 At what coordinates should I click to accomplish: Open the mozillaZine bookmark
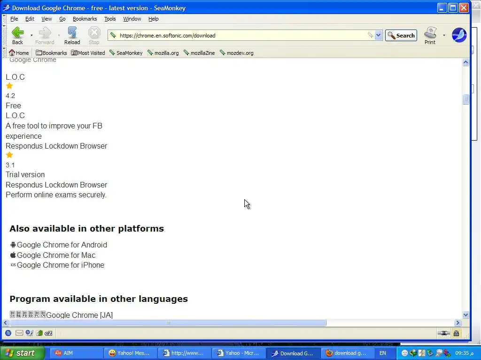[199, 52]
